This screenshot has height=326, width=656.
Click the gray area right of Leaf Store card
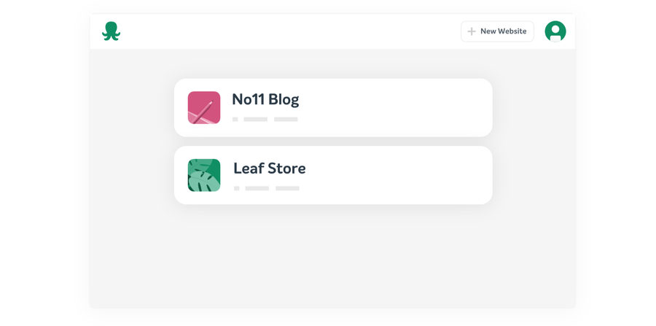pos(534,175)
